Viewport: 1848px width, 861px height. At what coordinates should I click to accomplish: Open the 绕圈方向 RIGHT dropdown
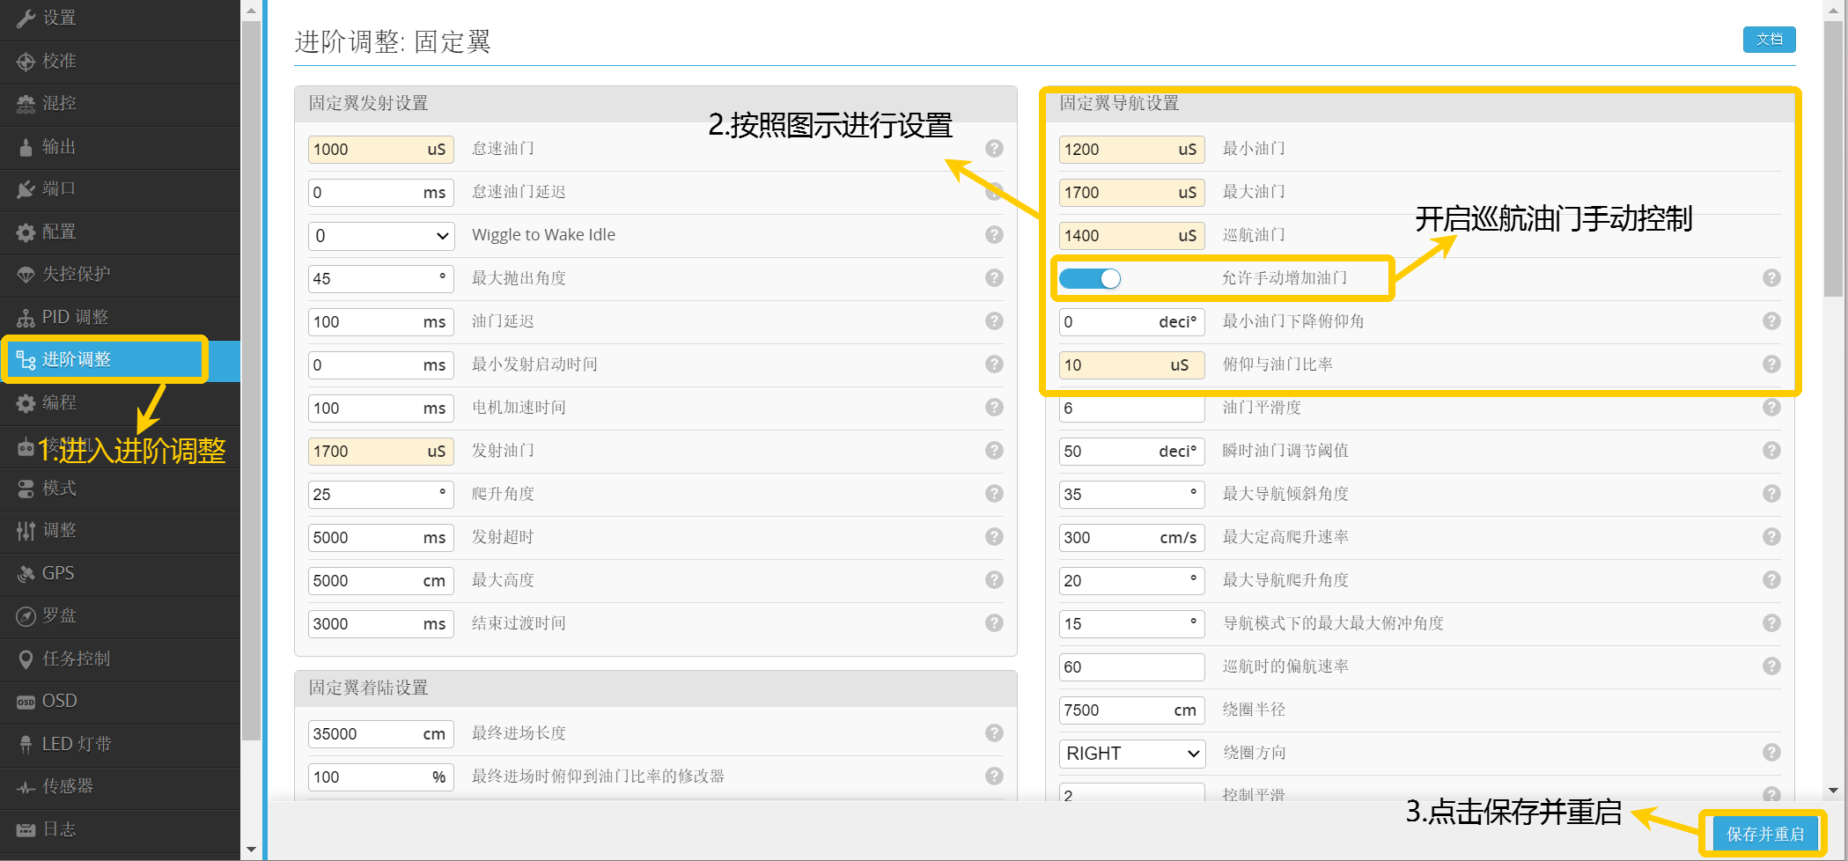coord(1131,754)
